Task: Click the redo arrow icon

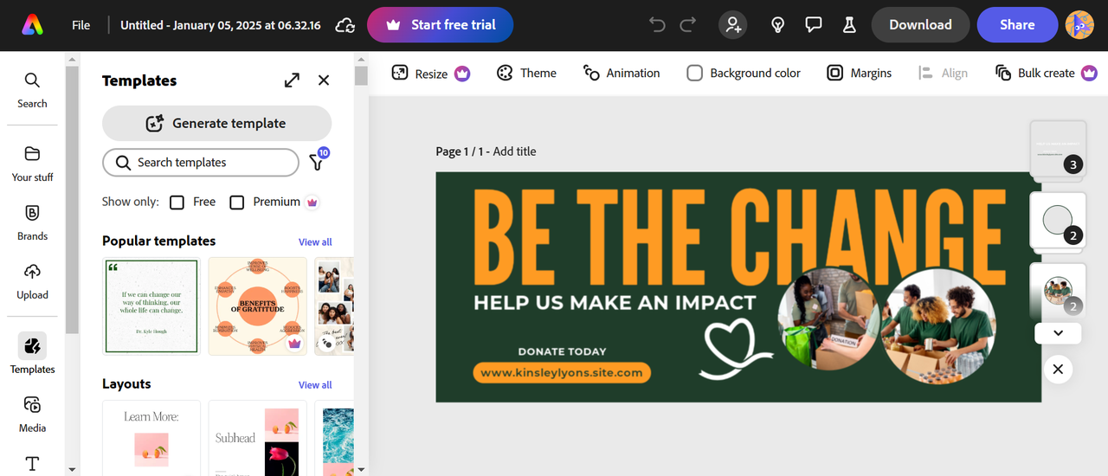Action: tap(688, 25)
